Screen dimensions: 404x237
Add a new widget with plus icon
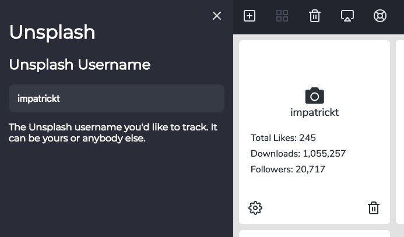pyautogui.click(x=250, y=16)
